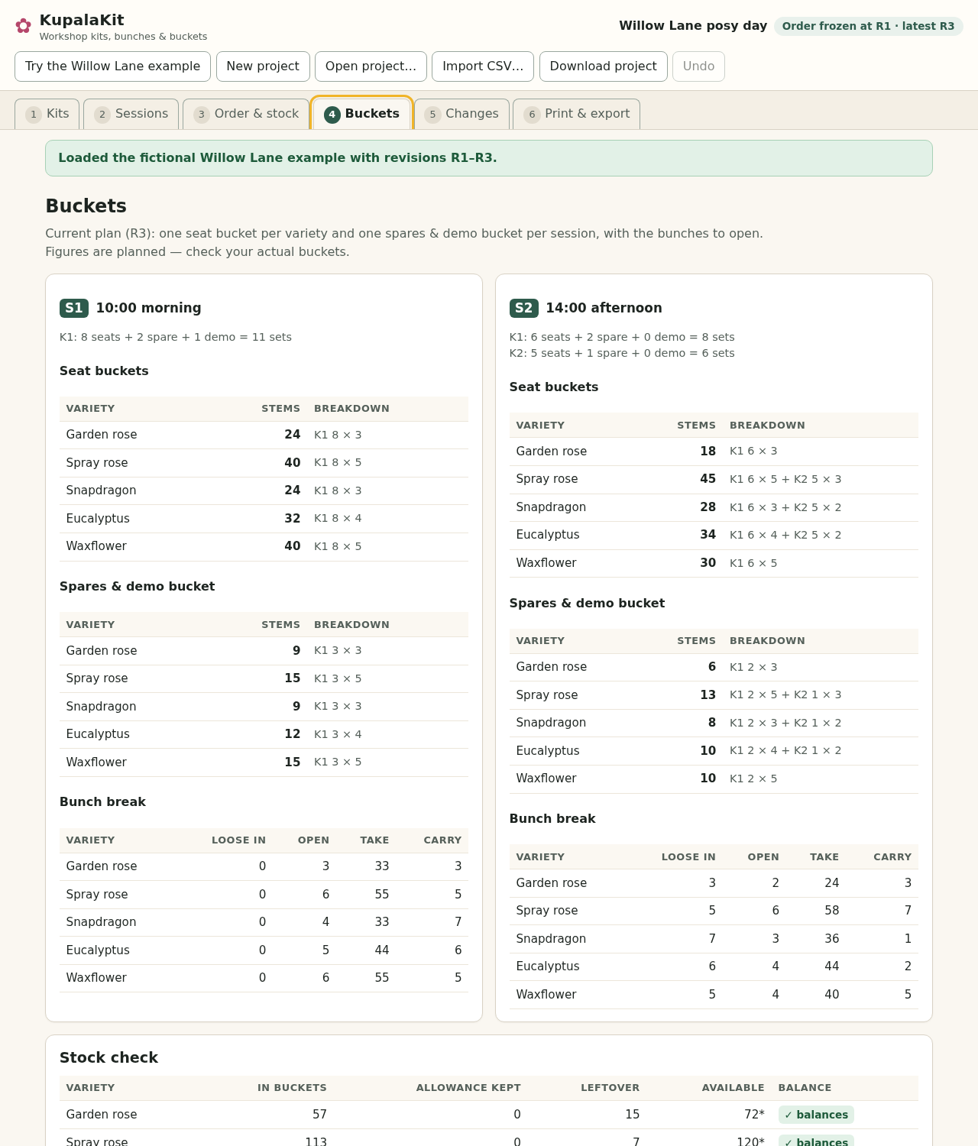The image size is (978, 1146).
Task: Click the Garden rose balances badge
Action: pyautogui.click(x=816, y=1115)
